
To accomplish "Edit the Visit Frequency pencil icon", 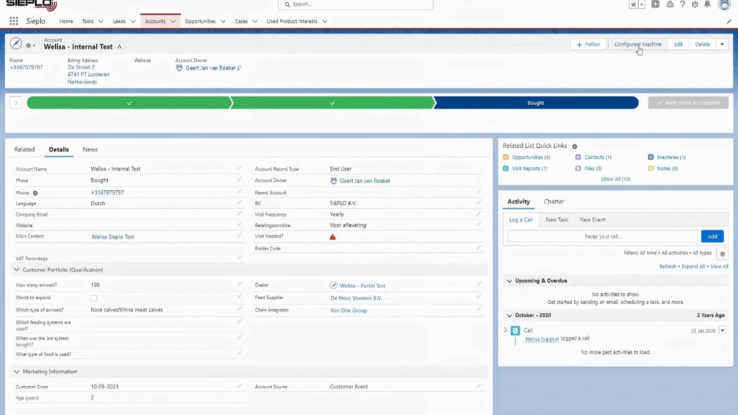I will tap(479, 214).
